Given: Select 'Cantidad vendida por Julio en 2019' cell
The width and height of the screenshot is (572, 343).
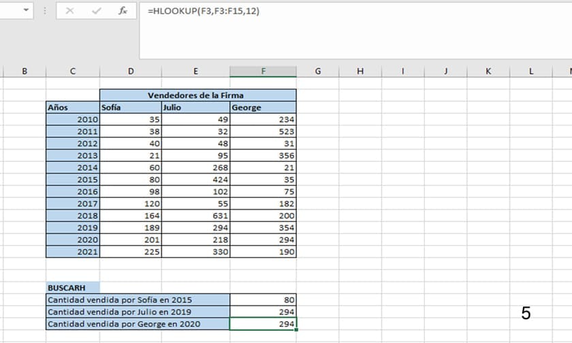Looking at the screenshot, I should 138,312.
